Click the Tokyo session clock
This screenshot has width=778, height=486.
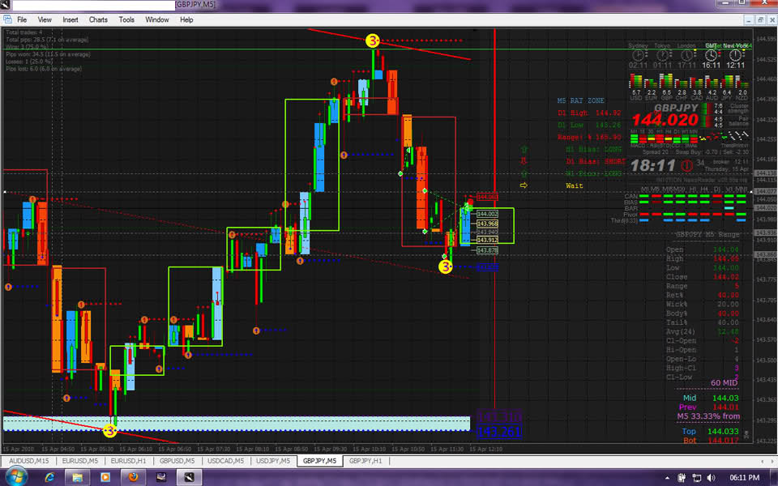coord(662,56)
